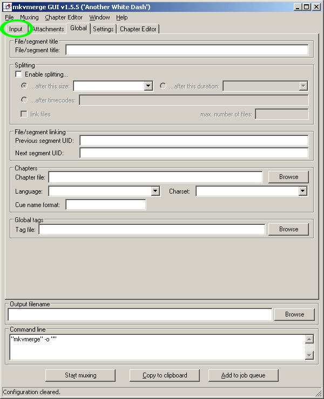Expand the chapter Language dropdown
This screenshot has width=324, height=399.
155,191
